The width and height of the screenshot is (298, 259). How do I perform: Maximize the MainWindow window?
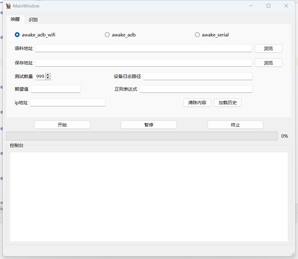point(268,6)
